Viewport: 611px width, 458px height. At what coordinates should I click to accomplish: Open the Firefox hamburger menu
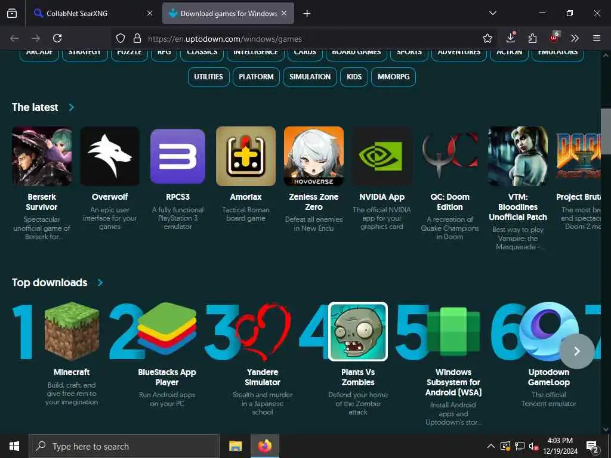pyautogui.click(x=597, y=38)
